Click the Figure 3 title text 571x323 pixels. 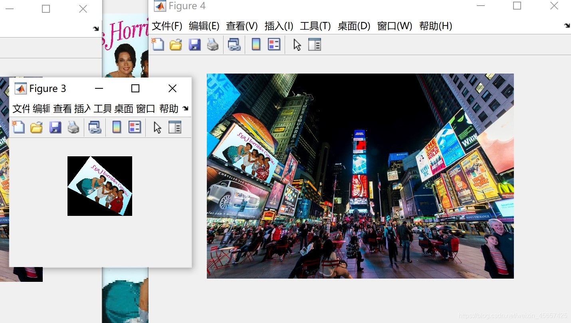(x=48, y=89)
